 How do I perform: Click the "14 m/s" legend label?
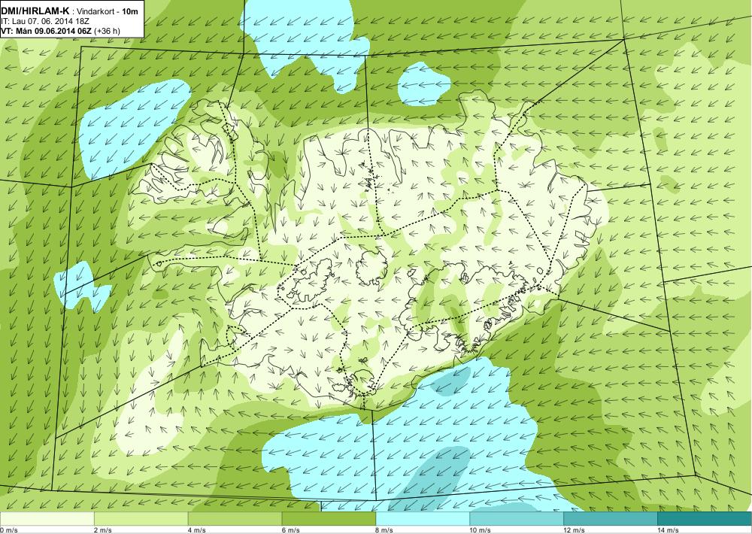point(669,530)
